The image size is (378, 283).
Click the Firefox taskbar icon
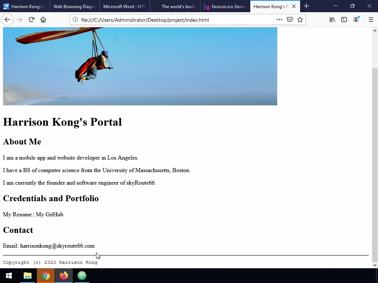pyautogui.click(x=64, y=276)
